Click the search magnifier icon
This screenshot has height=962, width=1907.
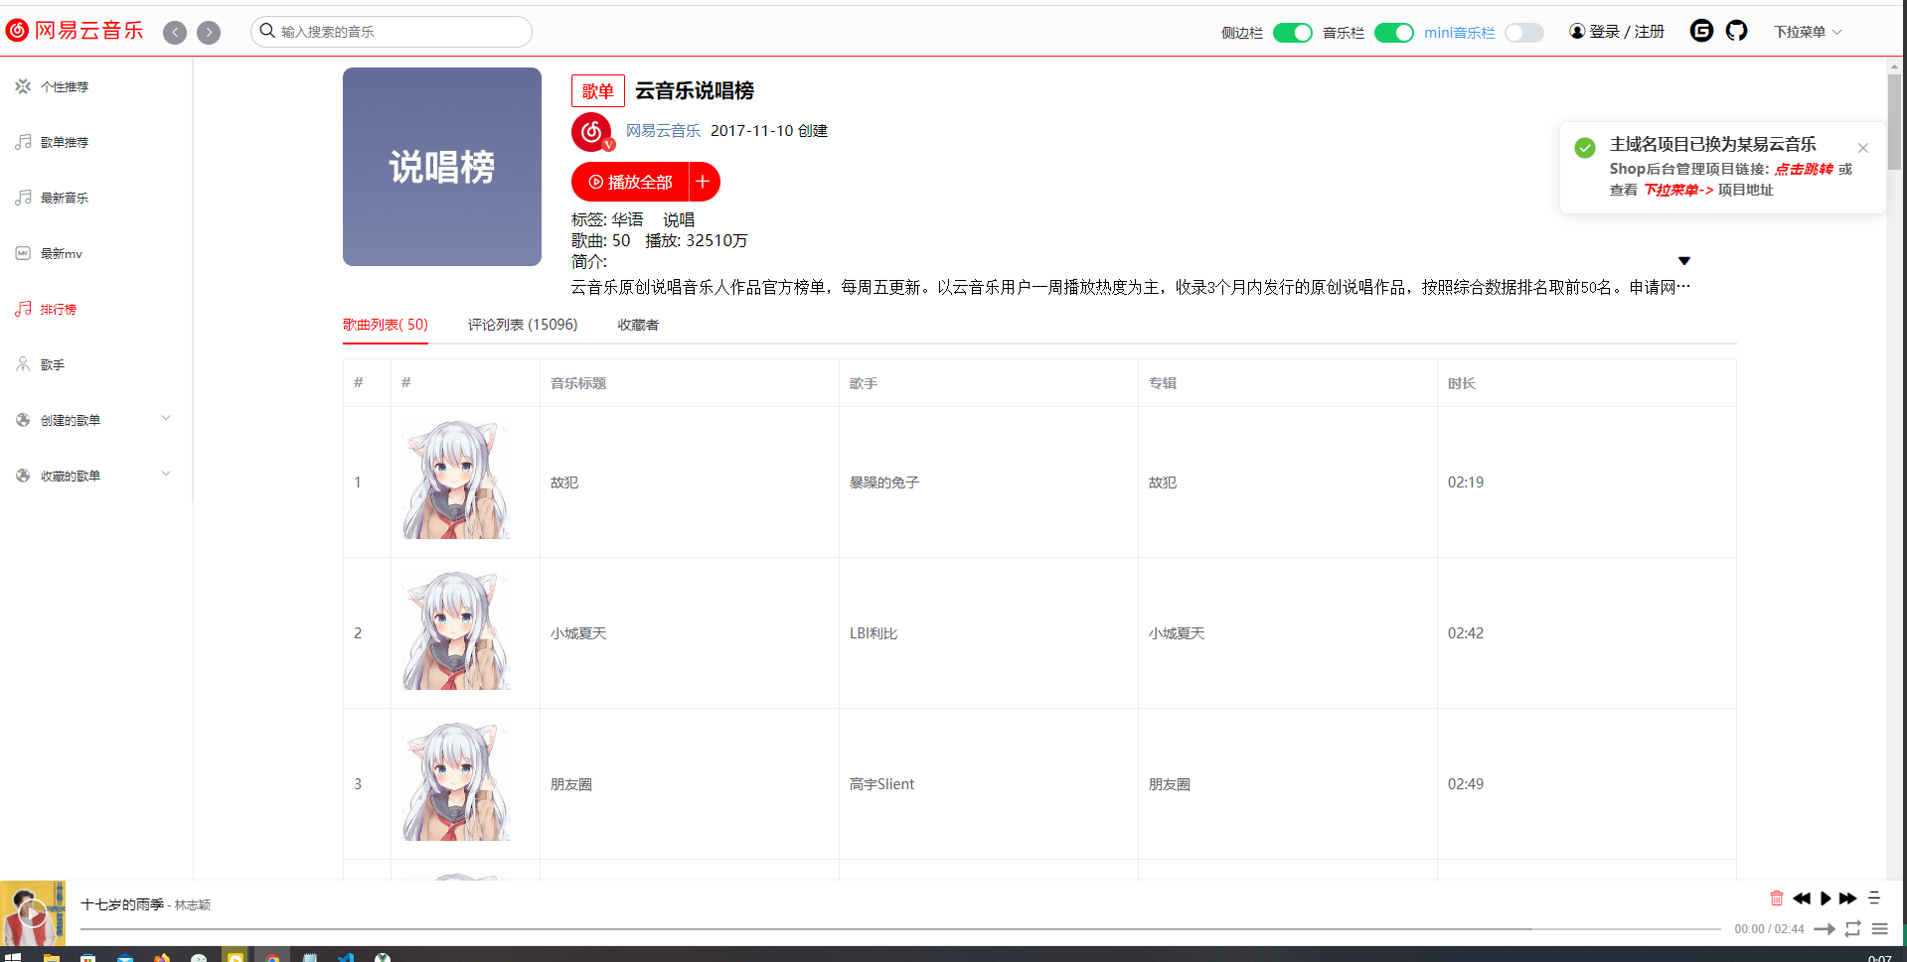[x=267, y=31]
